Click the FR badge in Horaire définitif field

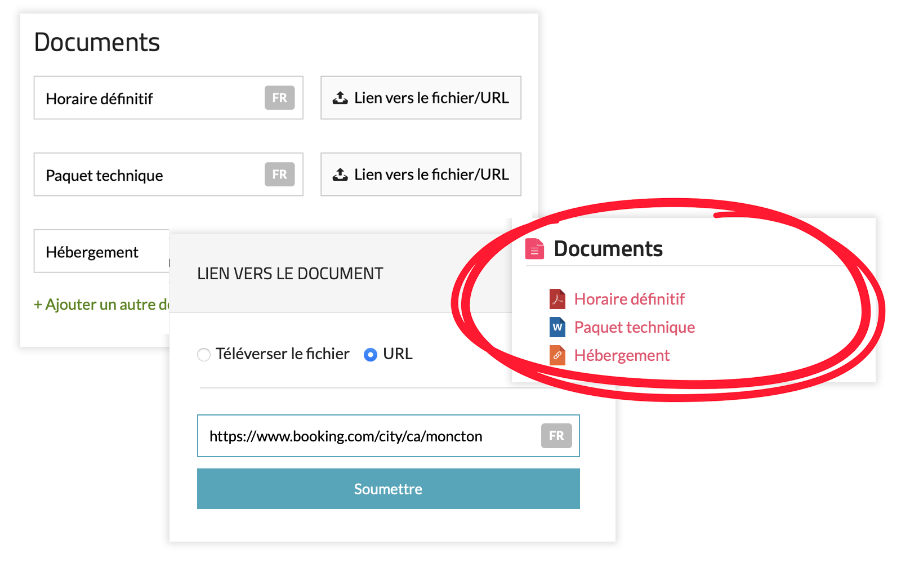coord(280,98)
